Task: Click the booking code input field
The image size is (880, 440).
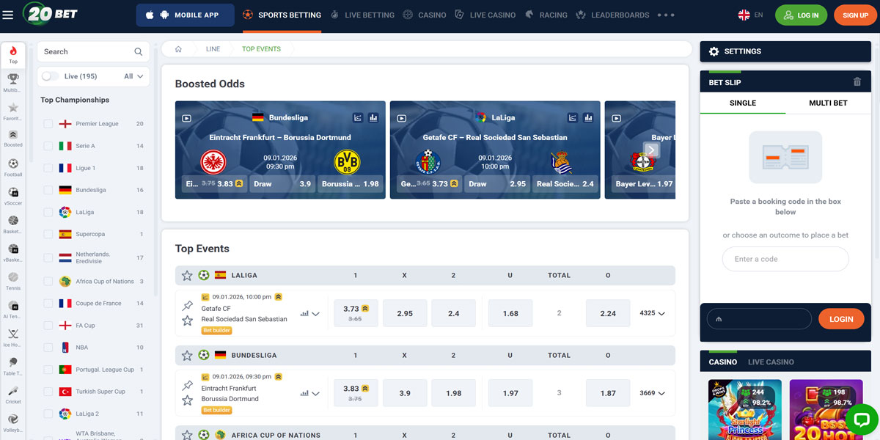Action: 785,259
